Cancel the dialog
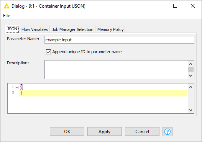The width and height of the screenshot is (202, 142). click(142, 131)
